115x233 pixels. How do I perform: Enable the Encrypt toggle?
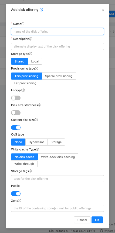16,98
